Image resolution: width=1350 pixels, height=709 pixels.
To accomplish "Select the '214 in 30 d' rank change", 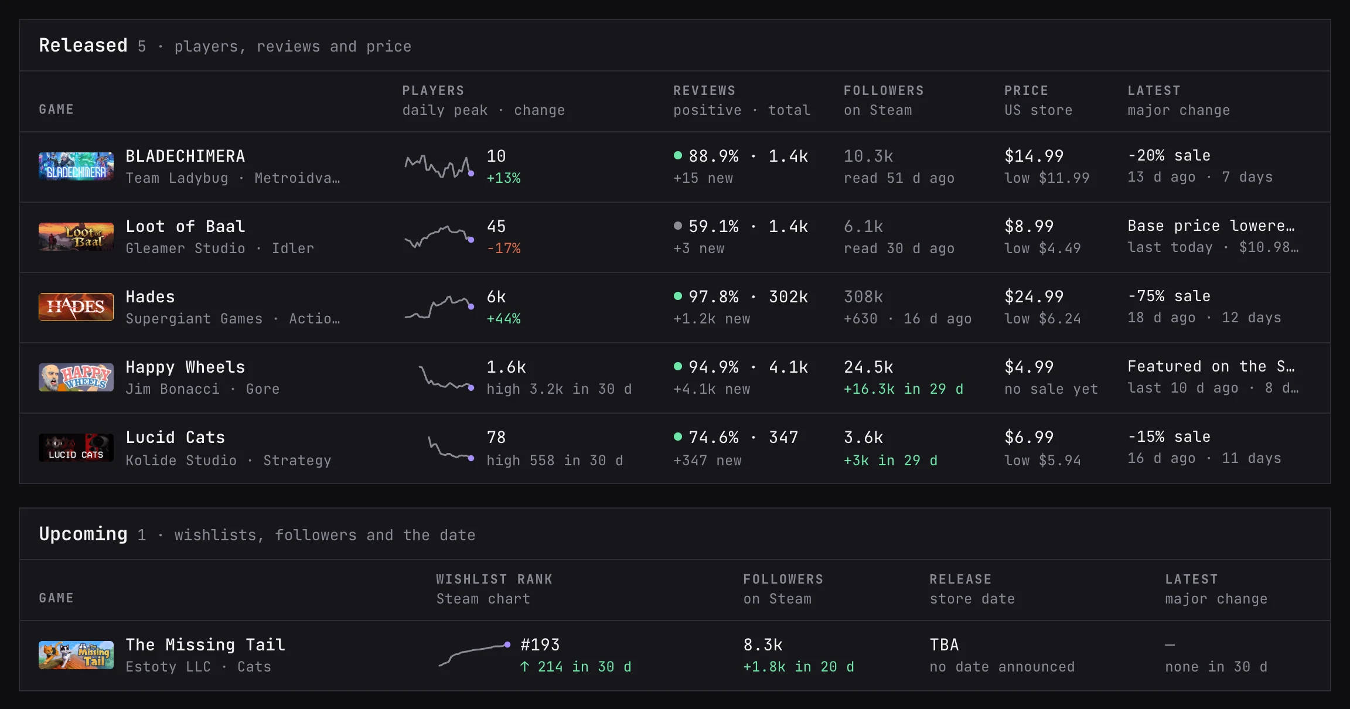I will (x=575, y=667).
